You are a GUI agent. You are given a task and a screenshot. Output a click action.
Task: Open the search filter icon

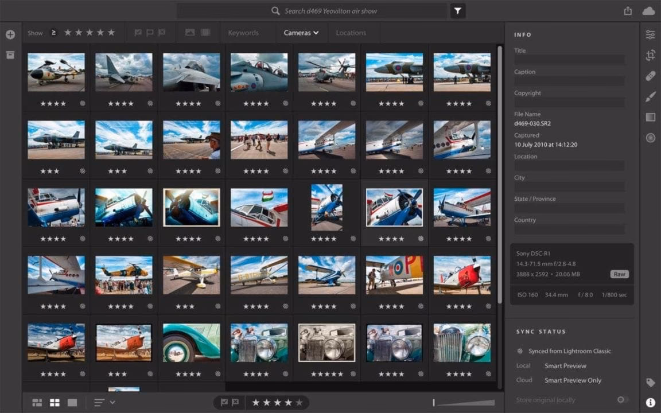pyautogui.click(x=457, y=10)
